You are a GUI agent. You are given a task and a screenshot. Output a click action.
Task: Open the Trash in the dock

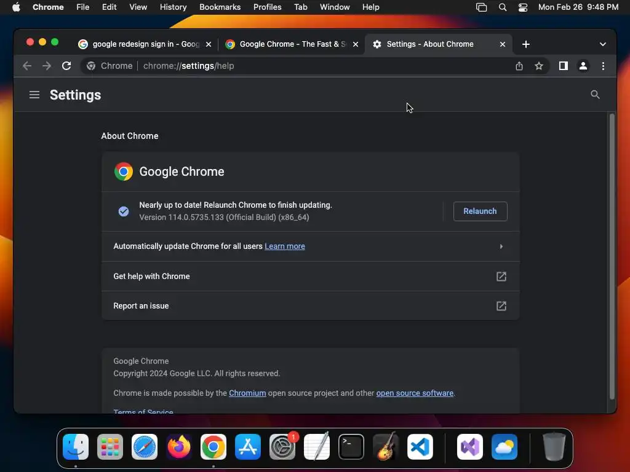554,447
